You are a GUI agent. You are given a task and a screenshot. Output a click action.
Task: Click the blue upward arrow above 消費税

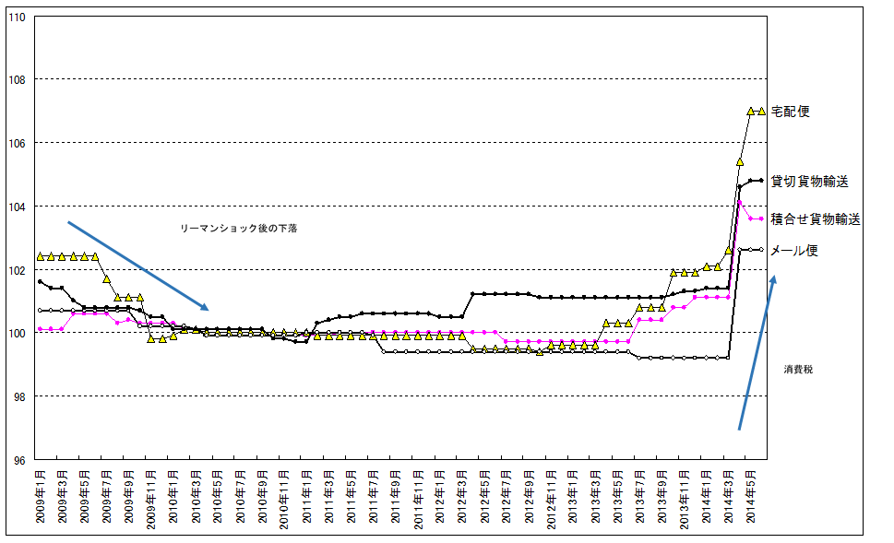757,352
